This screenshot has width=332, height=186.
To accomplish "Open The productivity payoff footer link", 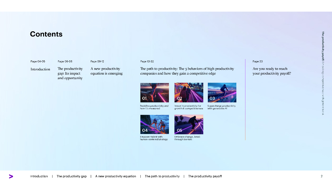I will coord(205,176).
